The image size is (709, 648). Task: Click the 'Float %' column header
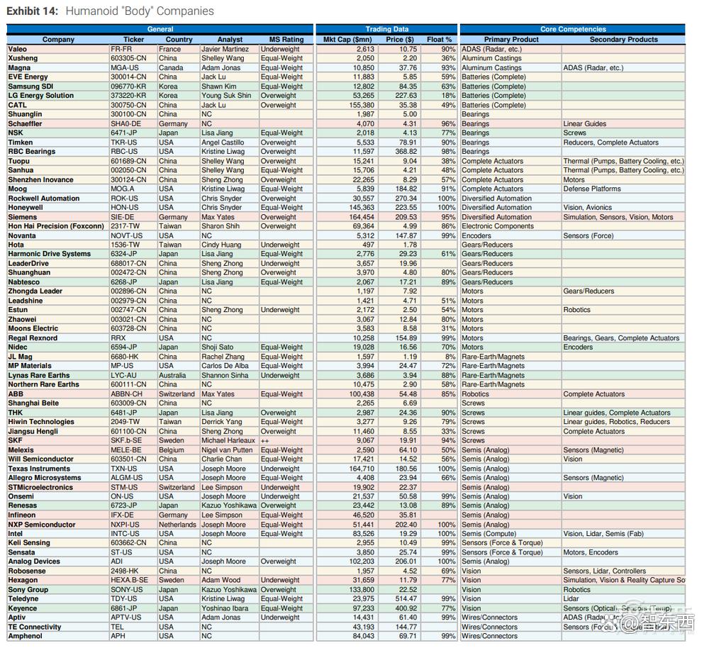(439, 39)
